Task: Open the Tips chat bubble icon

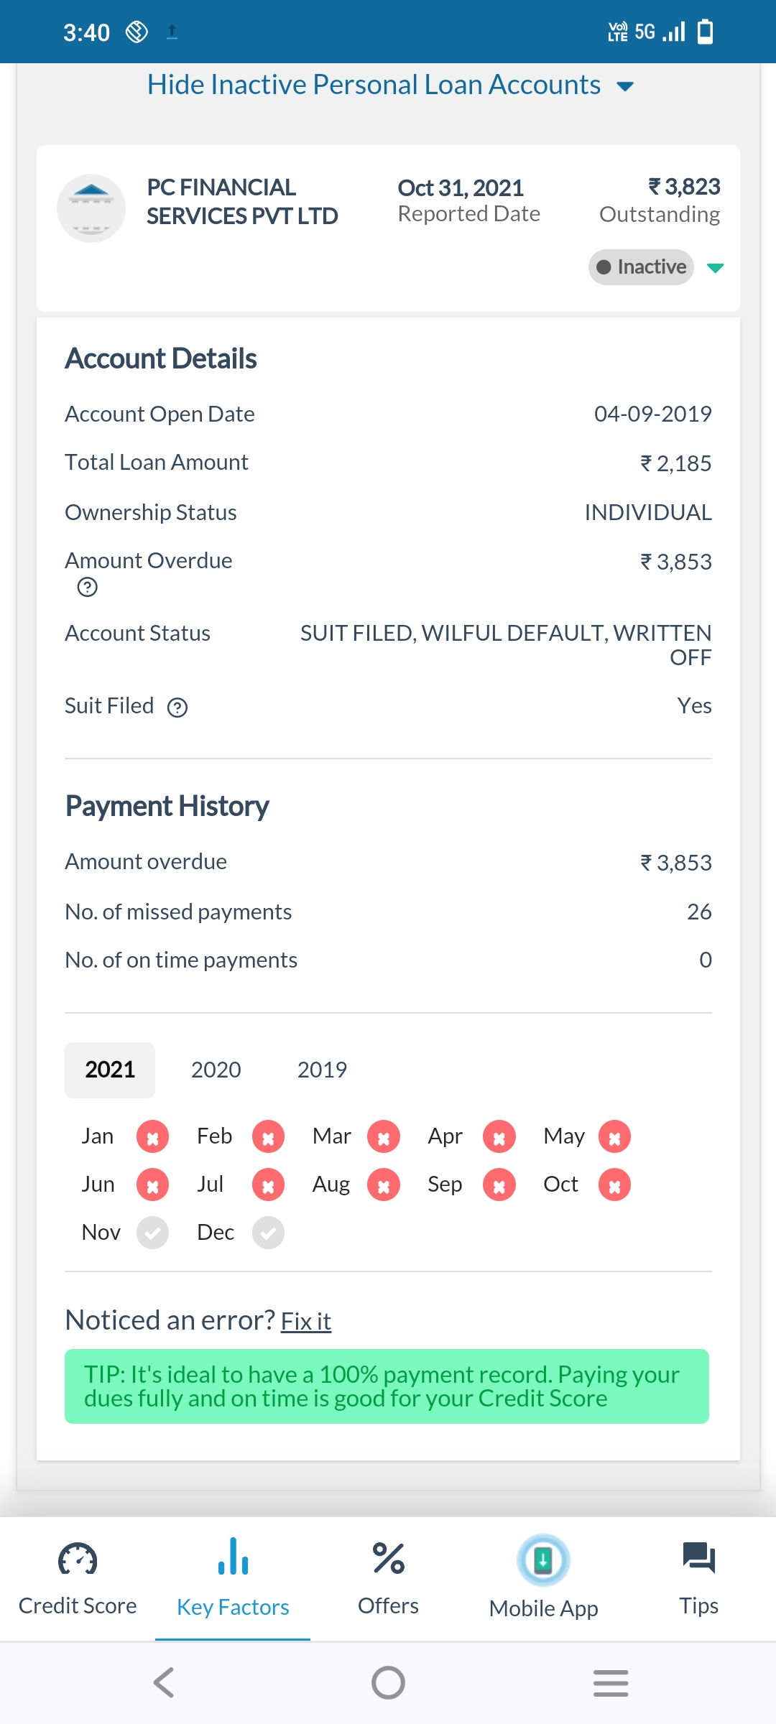Action: click(698, 1557)
